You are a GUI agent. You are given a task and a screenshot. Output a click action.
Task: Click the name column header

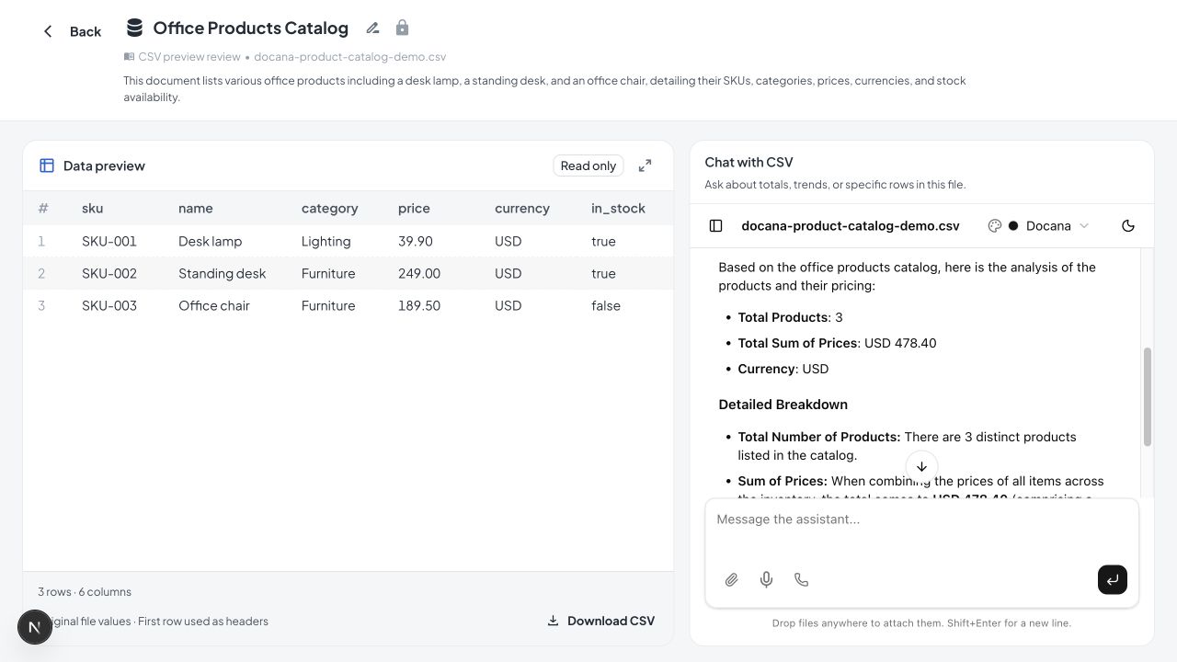point(196,208)
